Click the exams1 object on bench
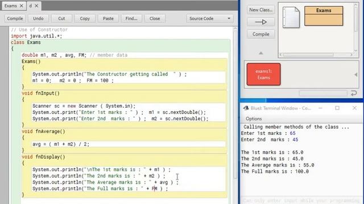The image size is (364, 204). pos(263,74)
